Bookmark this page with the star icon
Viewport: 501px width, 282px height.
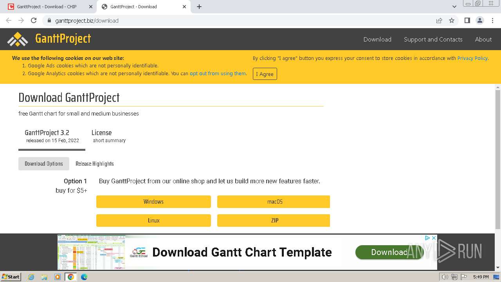452,20
